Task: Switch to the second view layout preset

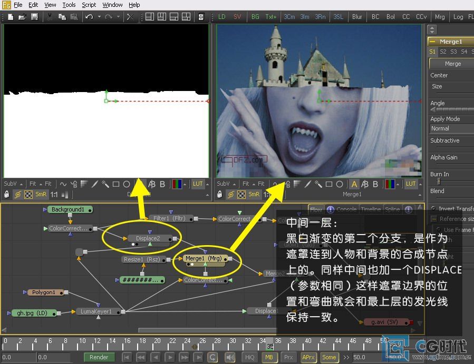Action: click(162, 17)
